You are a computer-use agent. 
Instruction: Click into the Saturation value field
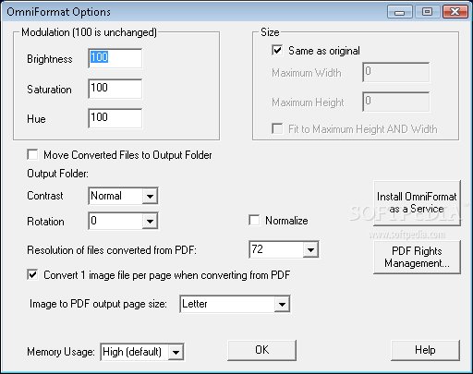pyautogui.click(x=115, y=89)
